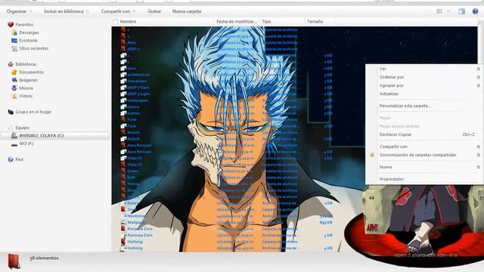Screen dimensions: 484x272
Task: Click the red folder icon in details pane
Action: 14,261
